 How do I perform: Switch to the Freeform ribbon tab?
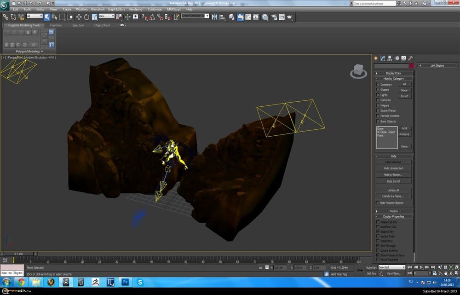56,25
